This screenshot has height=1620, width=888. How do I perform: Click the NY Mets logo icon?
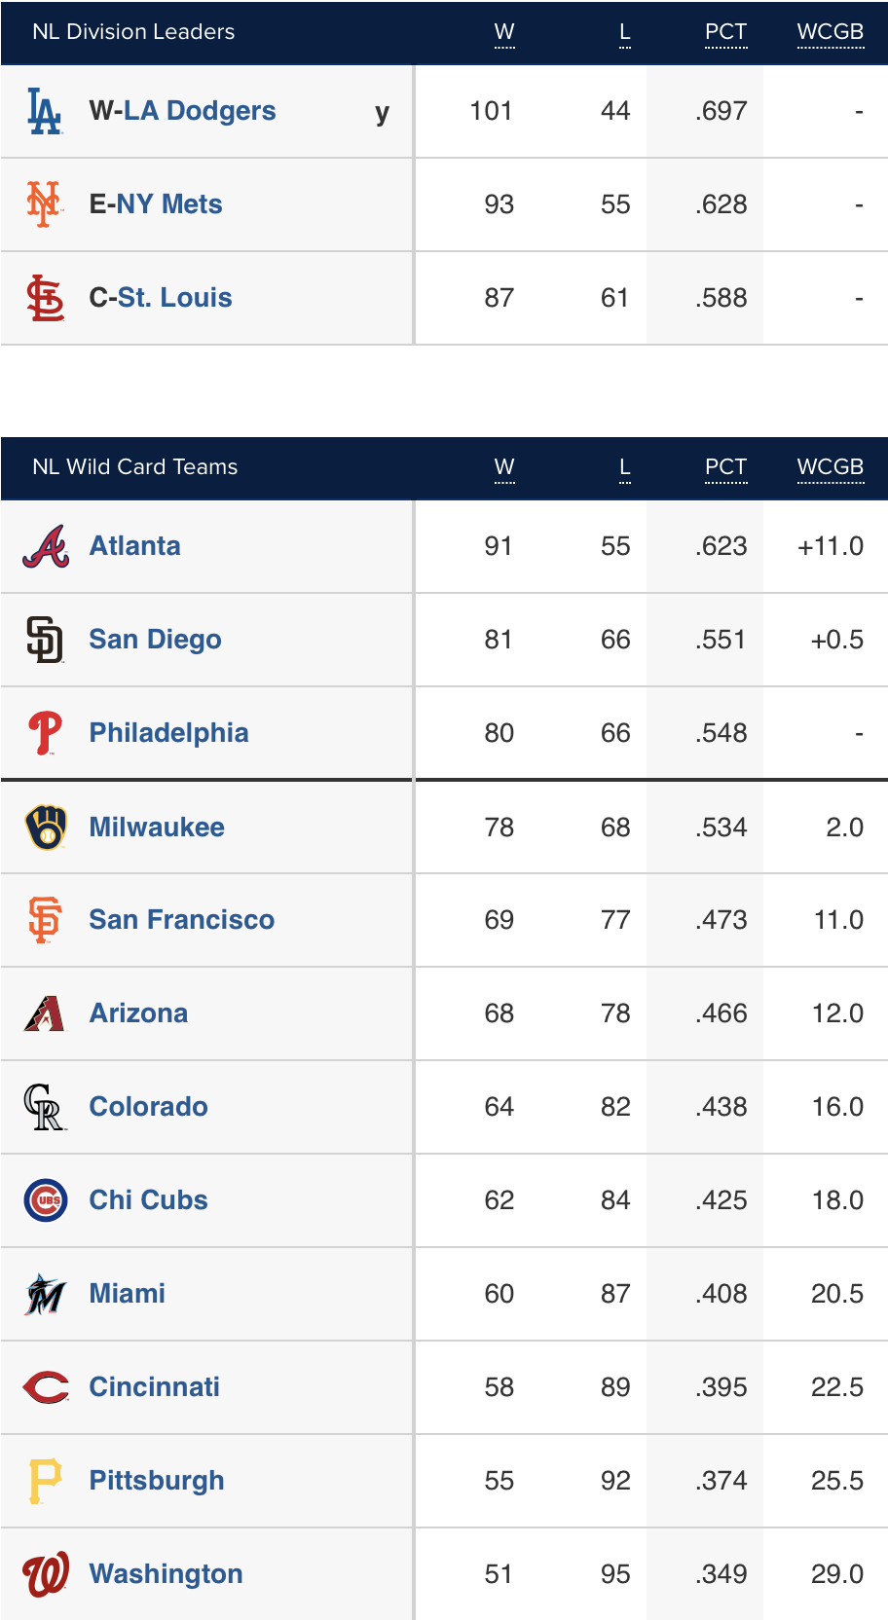click(x=44, y=204)
